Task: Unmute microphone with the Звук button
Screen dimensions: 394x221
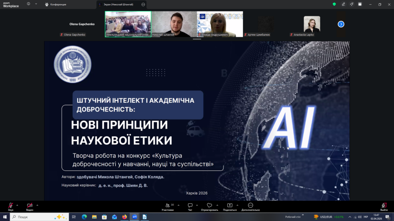Action: (10, 206)
